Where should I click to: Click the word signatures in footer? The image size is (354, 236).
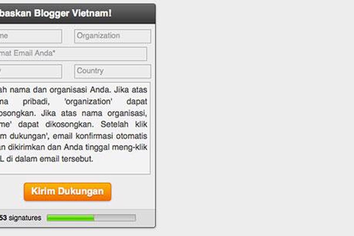click(25, 218)
